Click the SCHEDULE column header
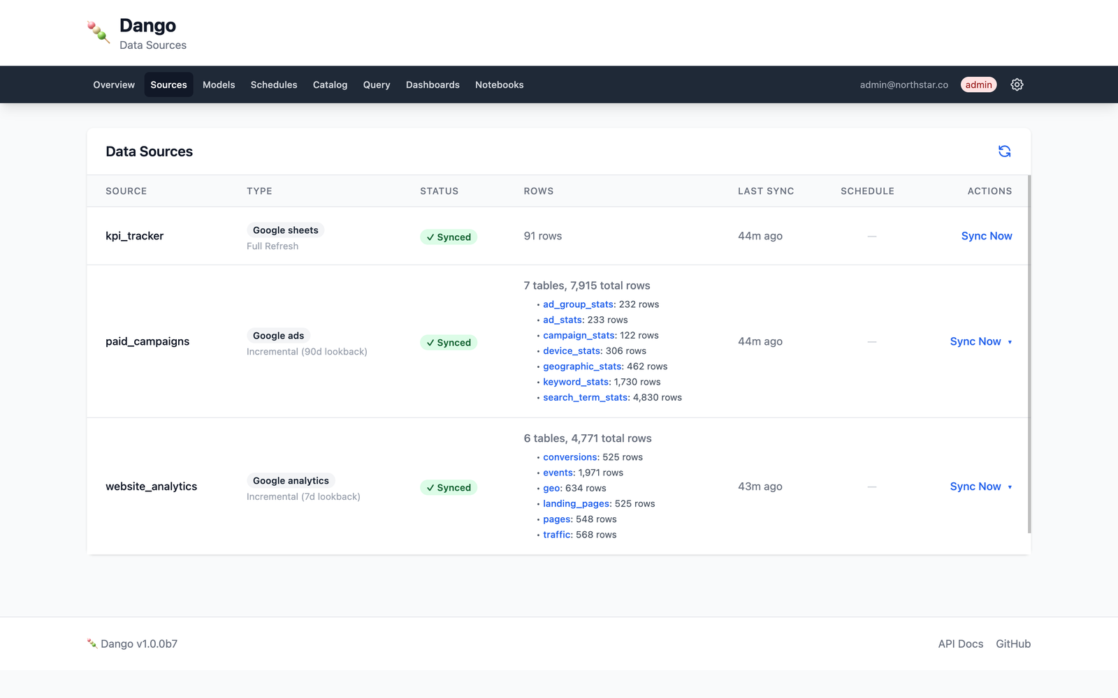 click(x=867, y=191)
